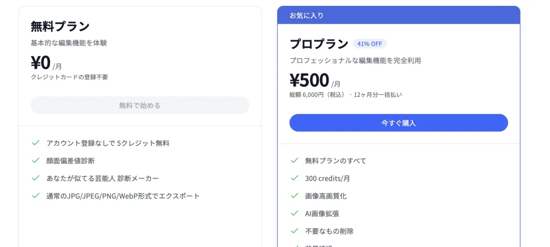Click checkmark beside アカウント登録なしで 5クレジット無料
Screen dimensions: 550x247
[x=35, y=143]
